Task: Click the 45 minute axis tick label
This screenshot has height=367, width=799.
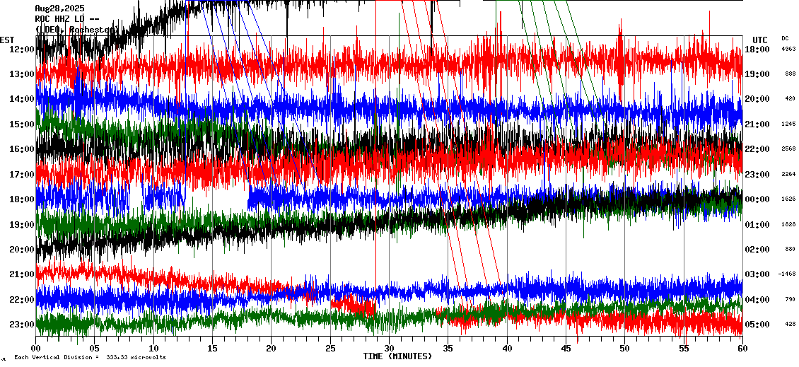Action: [566, 349]
